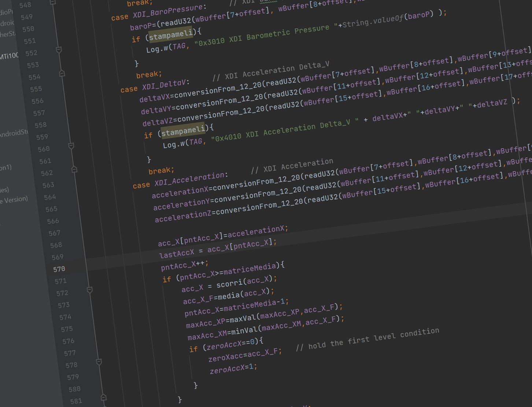Click comment '// XDI Acceleration' after case
Image resolution: width=532 pixels, height=407 pixels.
[292, 166]
